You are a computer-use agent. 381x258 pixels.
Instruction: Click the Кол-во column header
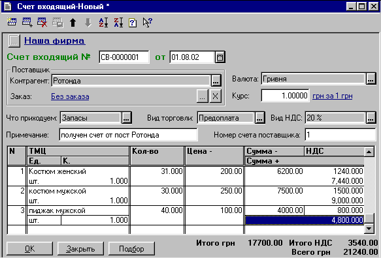(157, 156)
